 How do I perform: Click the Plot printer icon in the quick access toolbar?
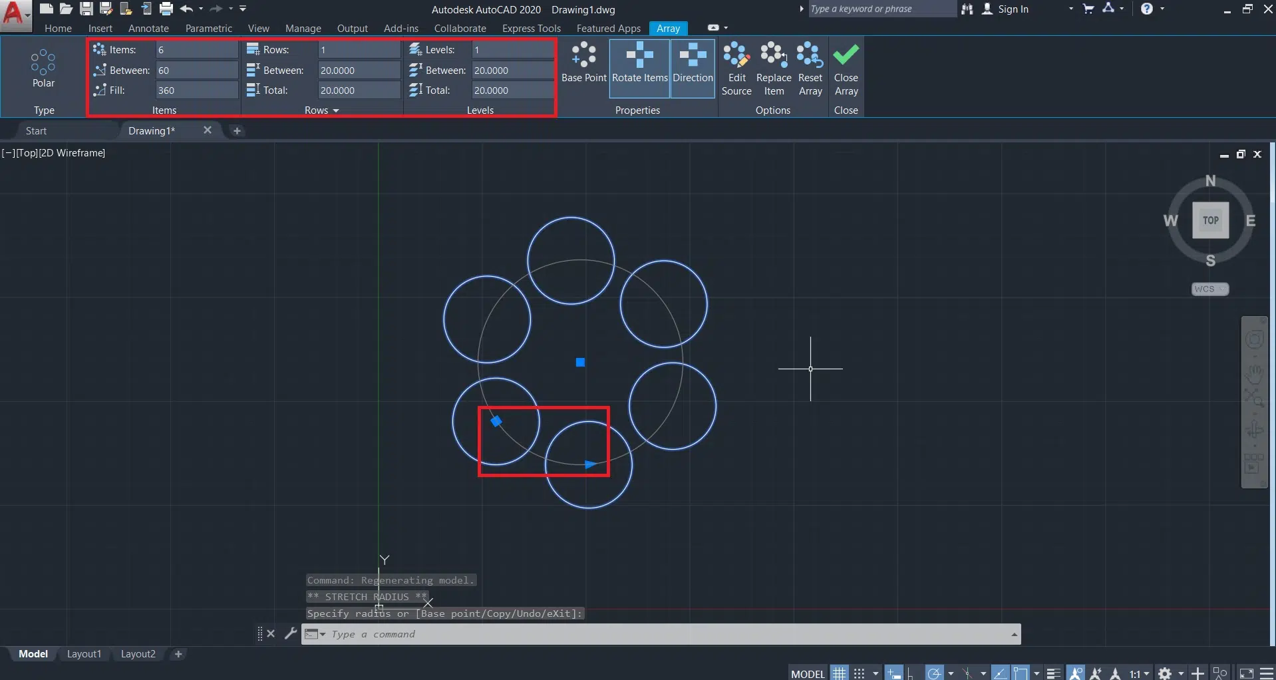click(166, 9)
